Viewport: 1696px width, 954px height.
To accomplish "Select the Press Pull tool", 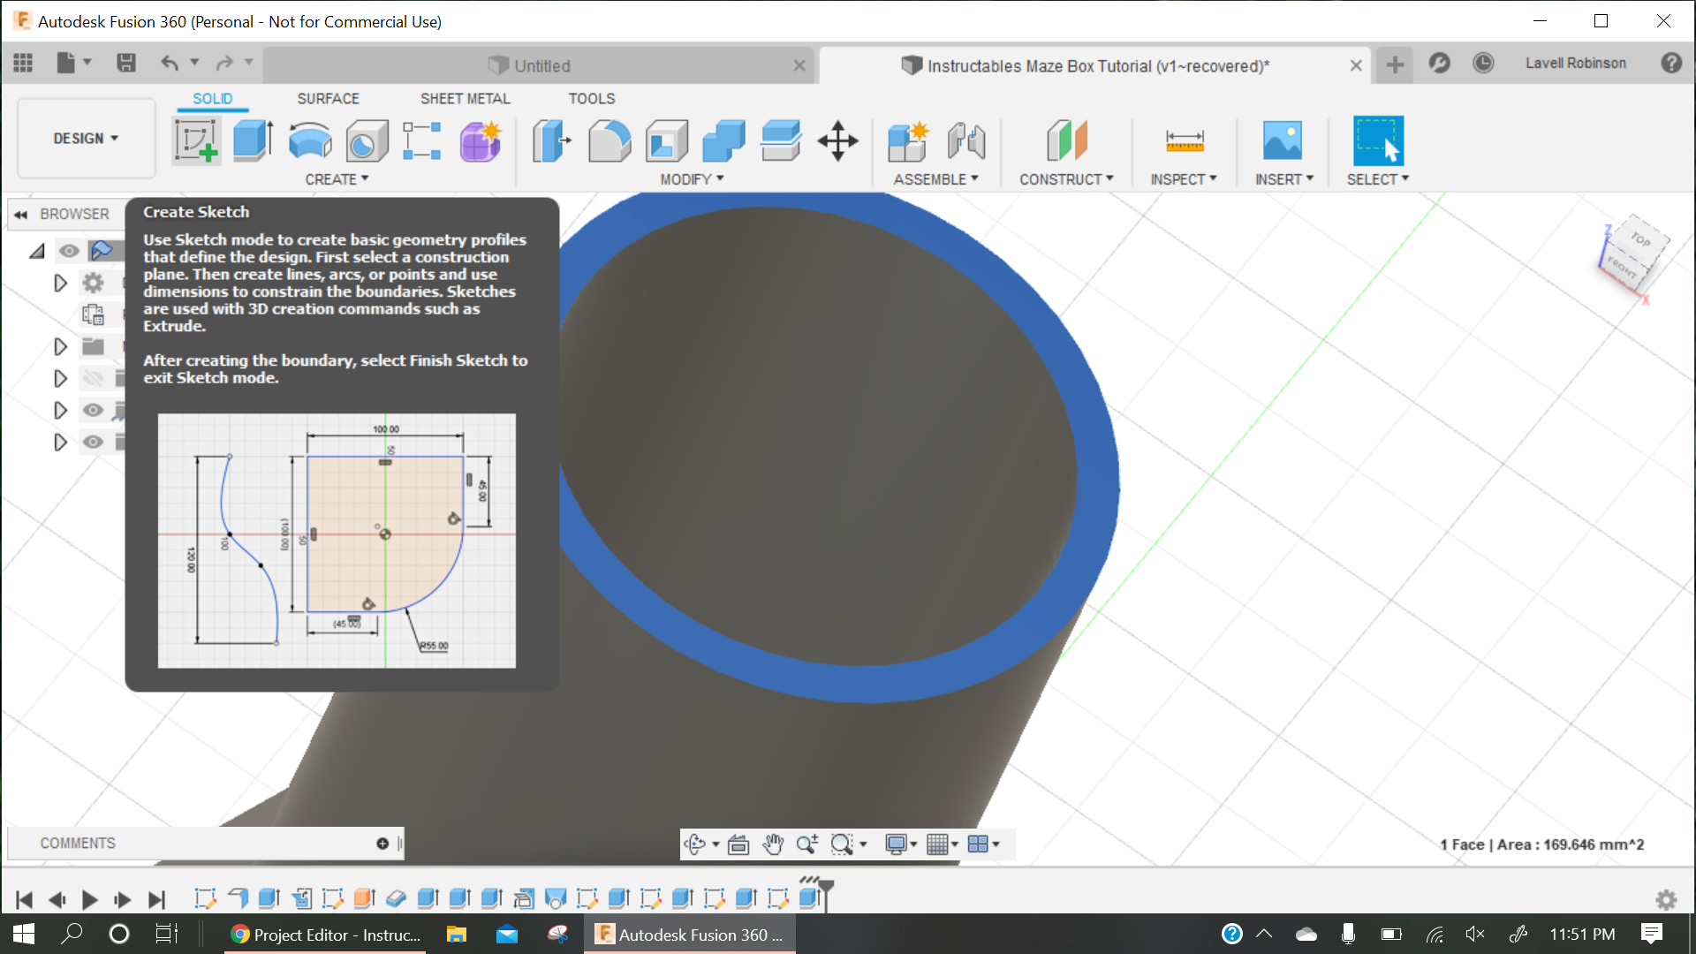I will 552,140.
